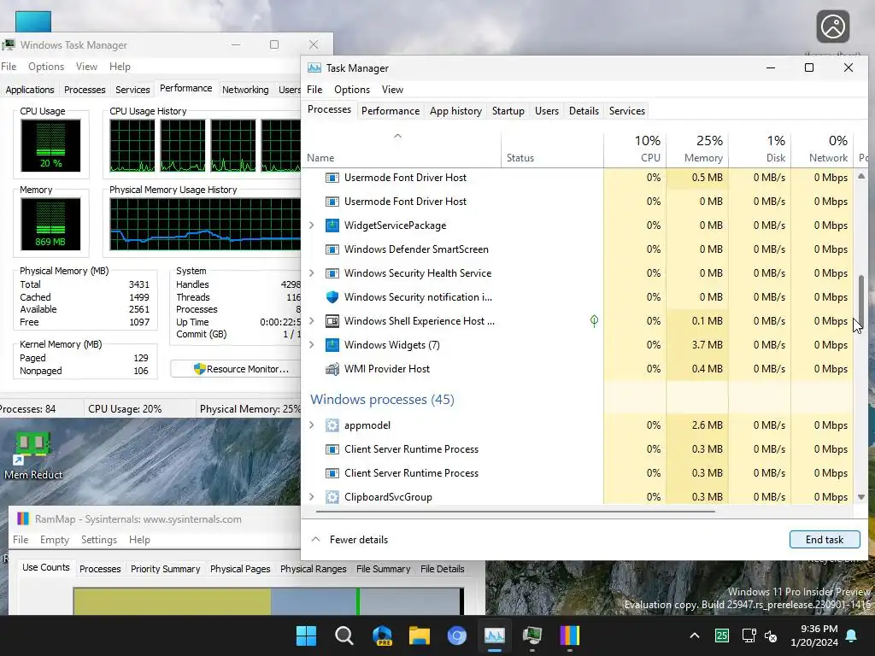Open the Mem Reduct desktop shortcut
The height and width of the screenshot is (656, 875).
pyautogui.click(x=33, y=456)
